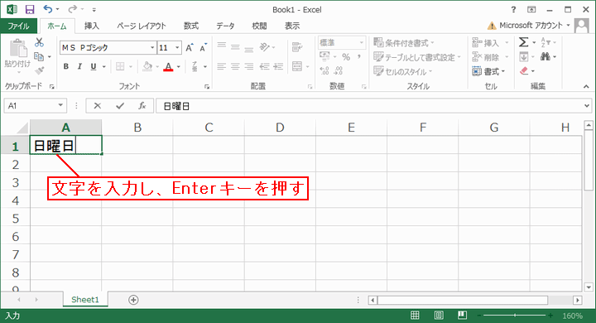Image resolution: width=596 pixels, height=323 pixels.
Task: Switch to the 表示 tab
Action: pos(292,26)
